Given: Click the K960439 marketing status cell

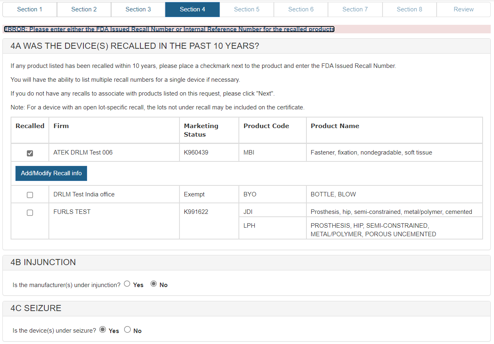Looking at the screenshot, I should [x=196, y=152].
